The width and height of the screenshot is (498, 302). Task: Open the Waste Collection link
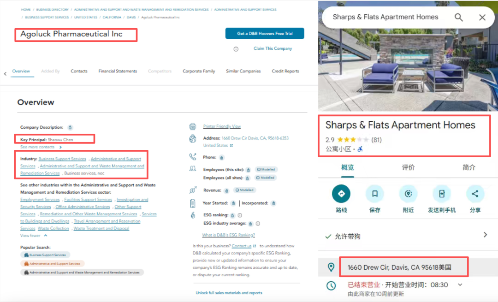click(x=53, y=229)
